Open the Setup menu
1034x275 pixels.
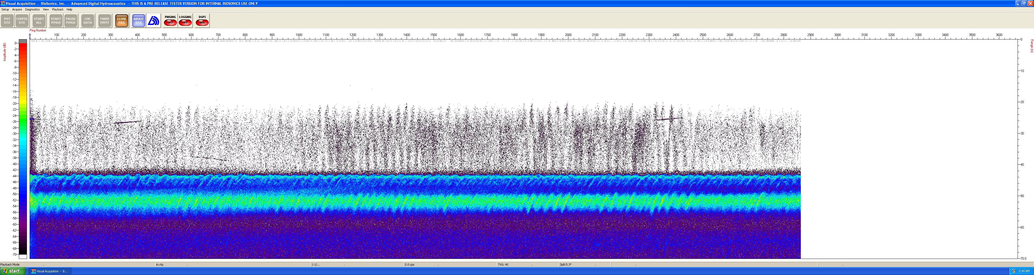5,10
